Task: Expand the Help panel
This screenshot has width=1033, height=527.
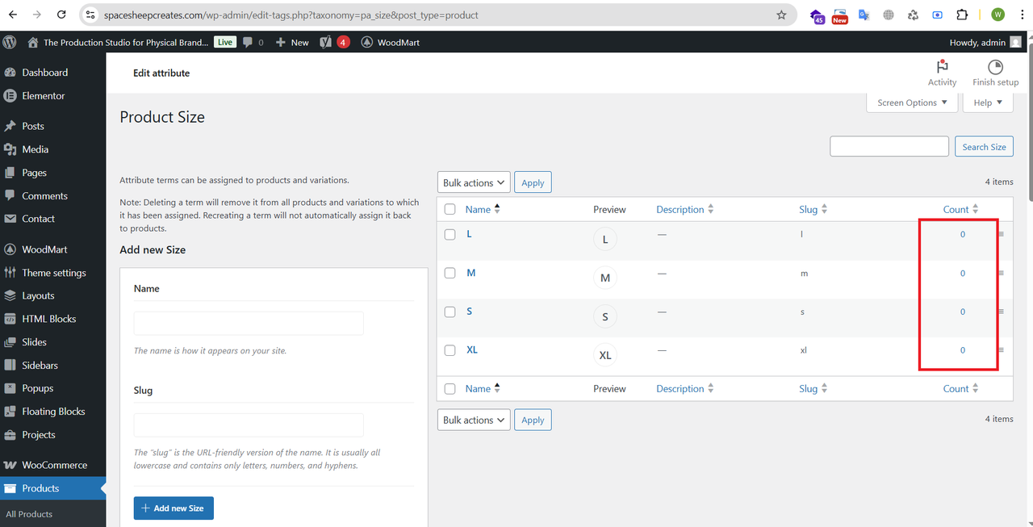Action: (988, 102)
